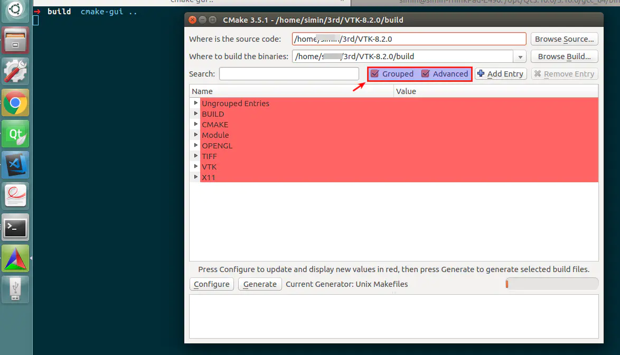Click the Configure button
The width and height of the screenshot is (620, 355).
(x=212, y=284)
